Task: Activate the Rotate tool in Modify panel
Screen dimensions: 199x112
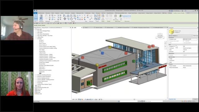Action: (72, 19)
